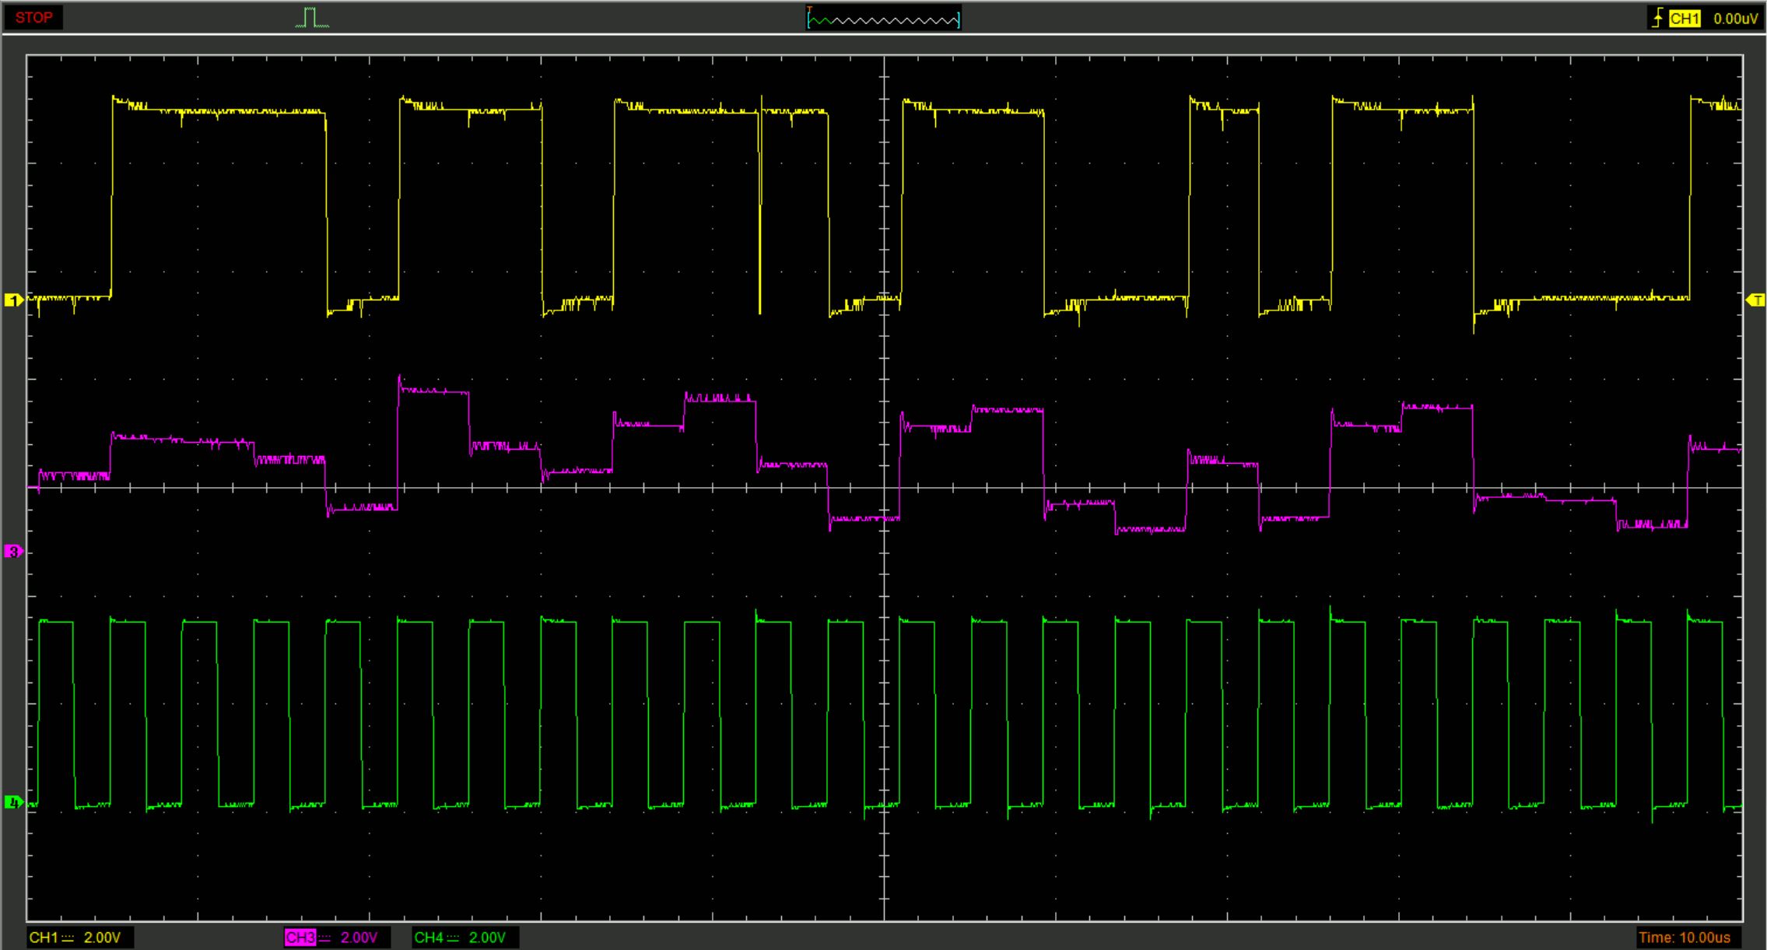The height and width of the screenshot is (950, 1767).
Task: Select the highlighted CH3 channel label
Action: (x=300, y=938)
